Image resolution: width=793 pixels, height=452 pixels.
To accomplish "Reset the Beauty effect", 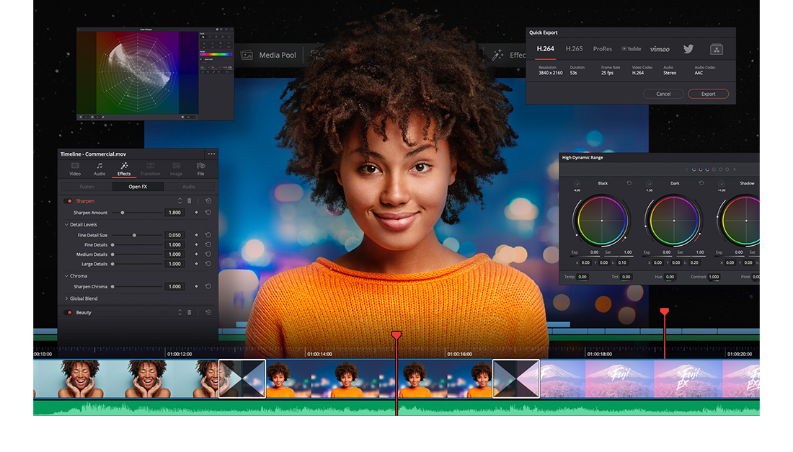I will 208,312.
